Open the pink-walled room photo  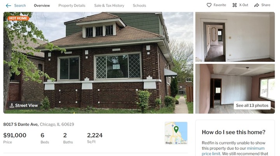point(235,89)
